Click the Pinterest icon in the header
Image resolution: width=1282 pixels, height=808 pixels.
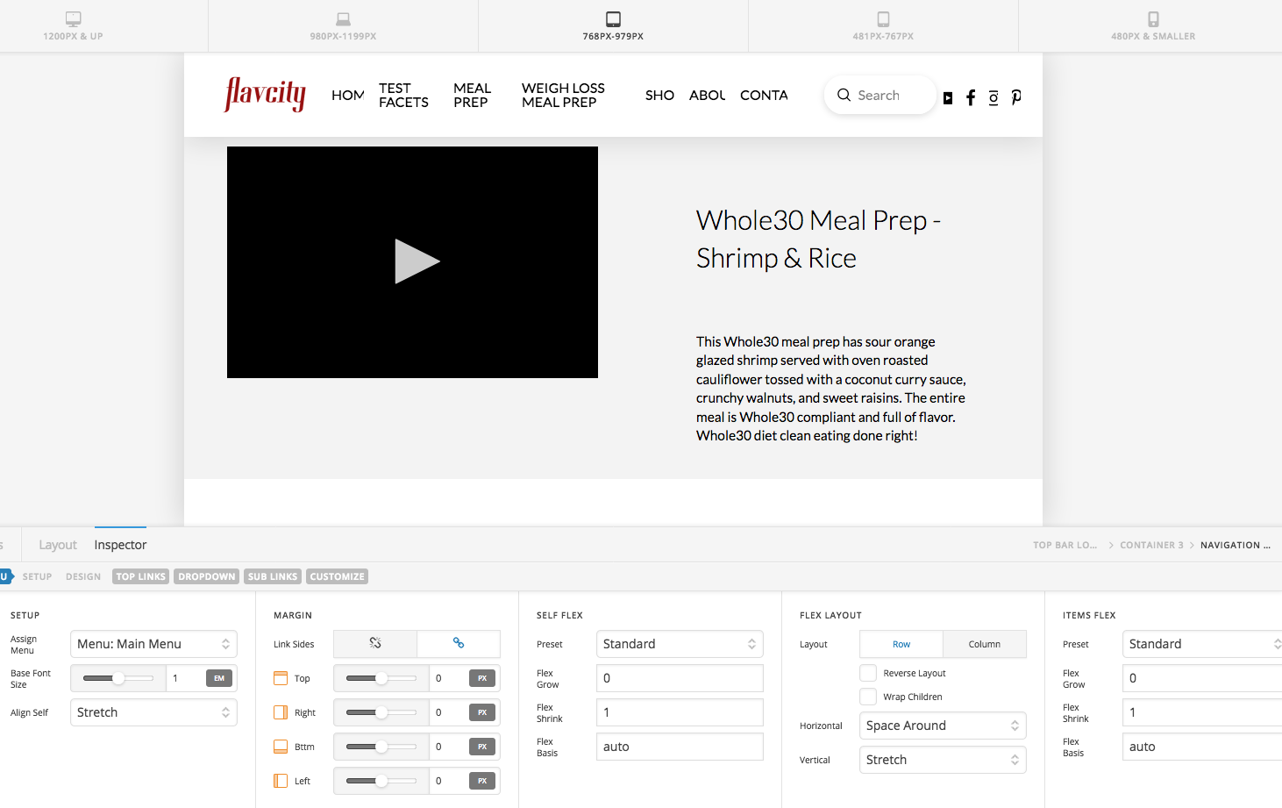coord(1016,97)
